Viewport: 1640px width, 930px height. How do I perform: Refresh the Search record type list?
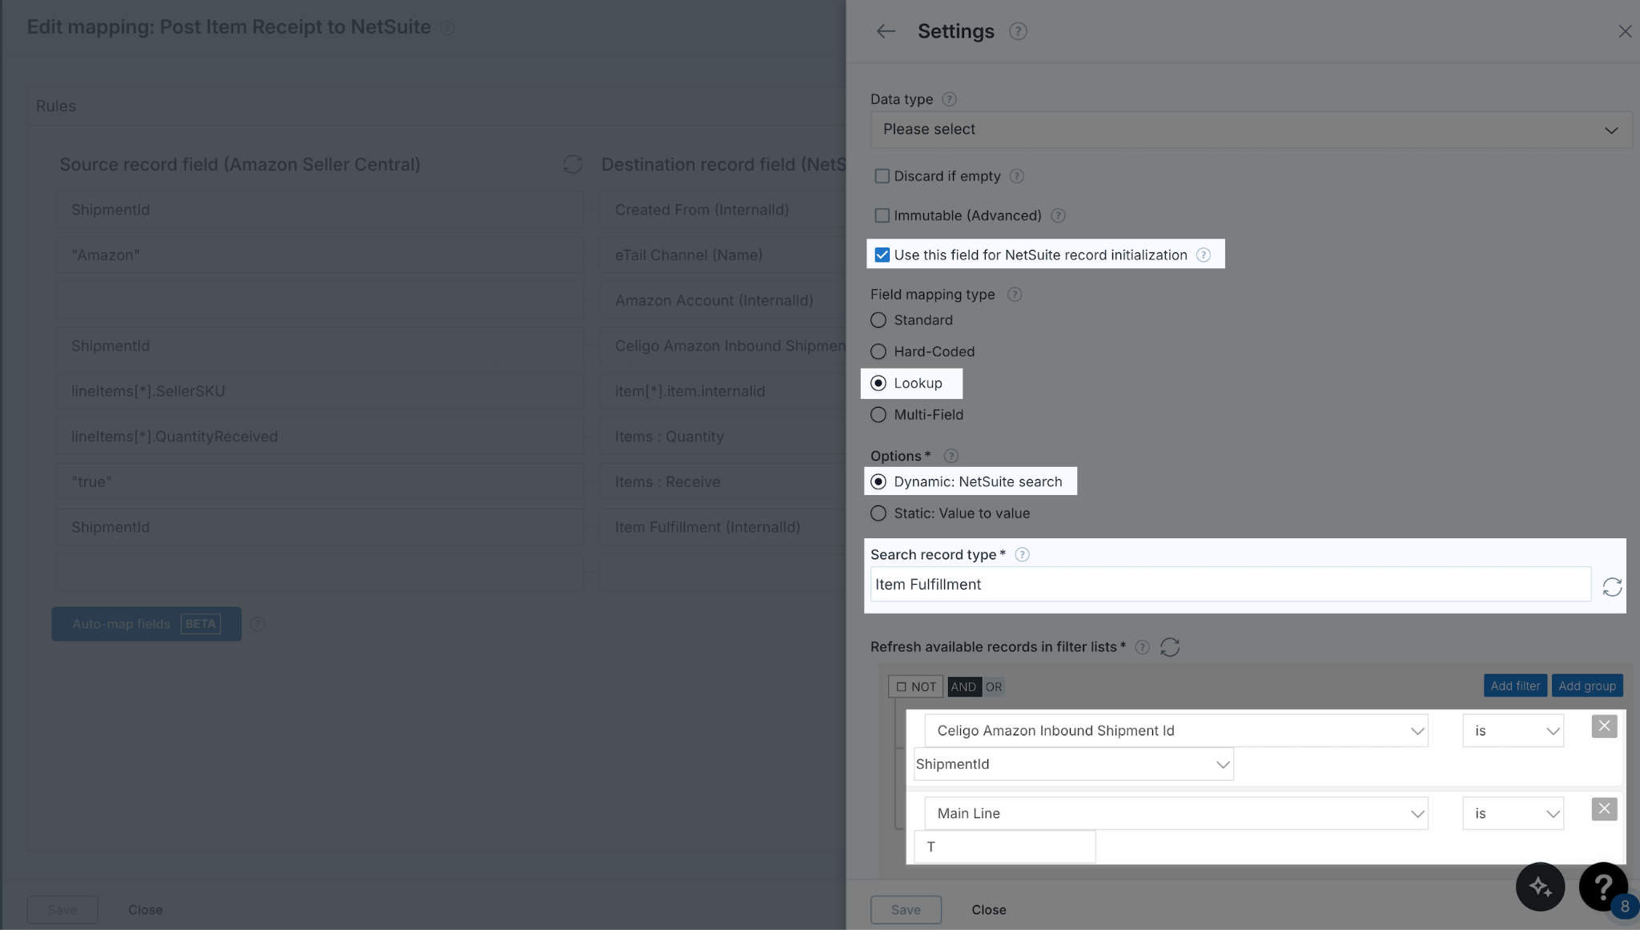(x=1612, y=587)
